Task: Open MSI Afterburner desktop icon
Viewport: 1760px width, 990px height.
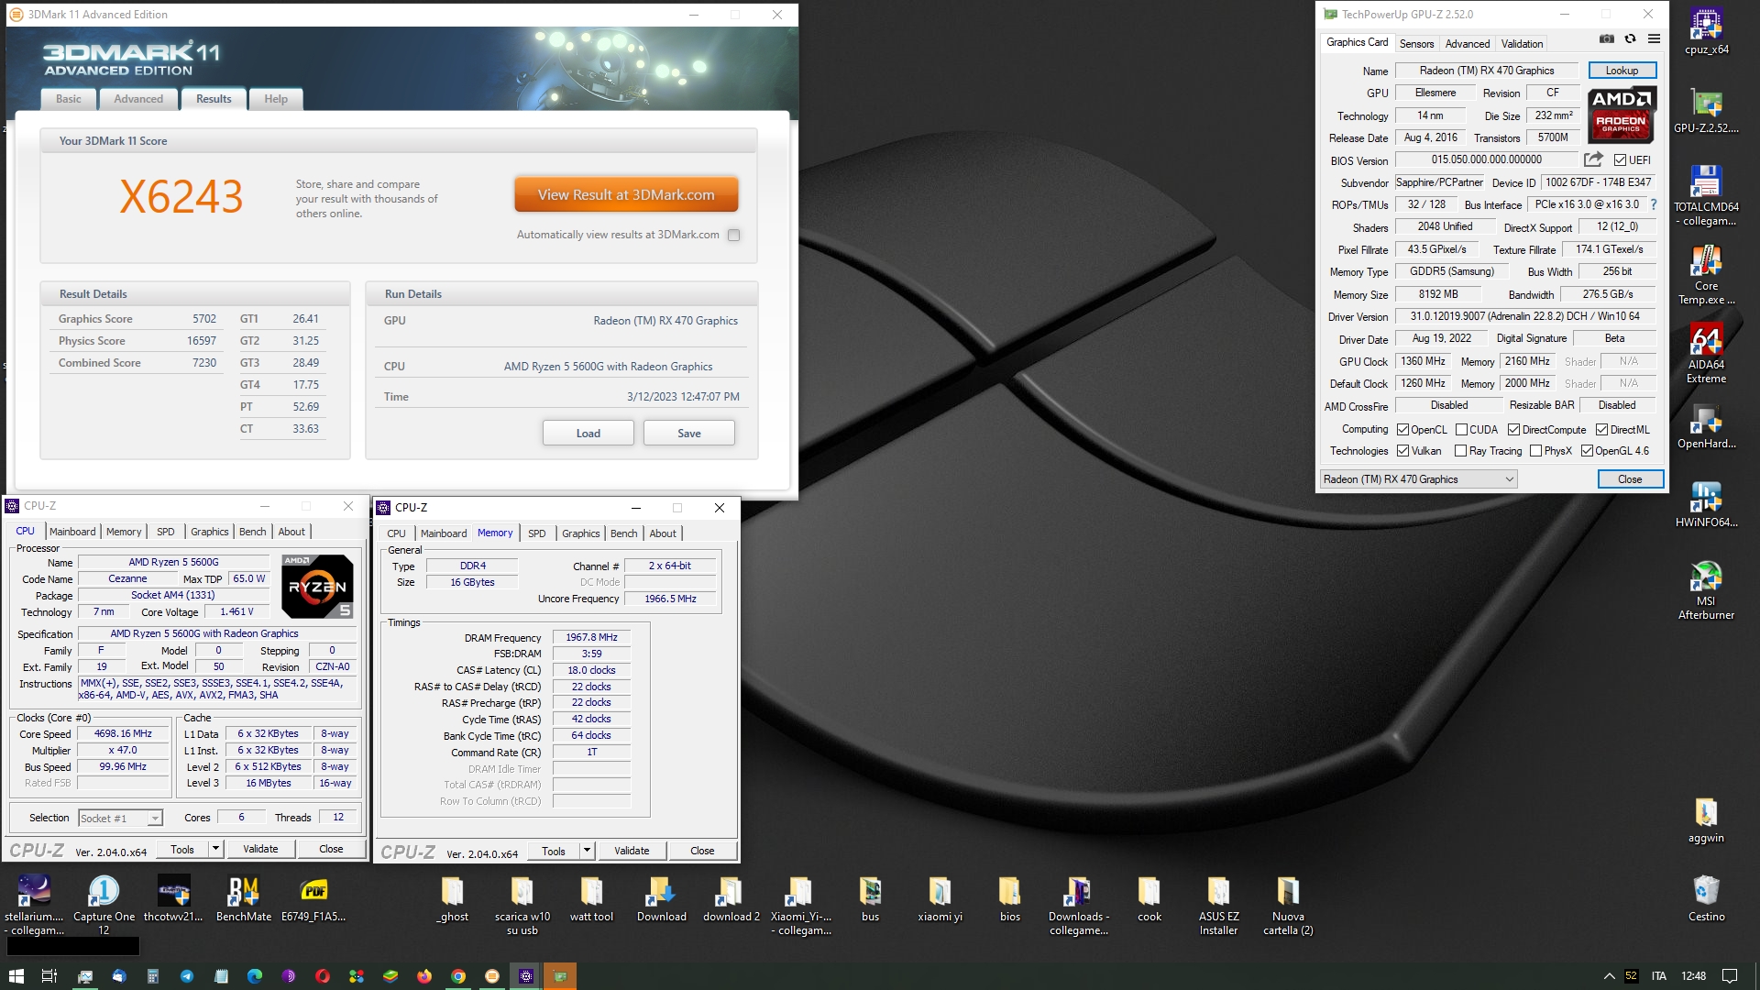Action: tap(1706, 590)
